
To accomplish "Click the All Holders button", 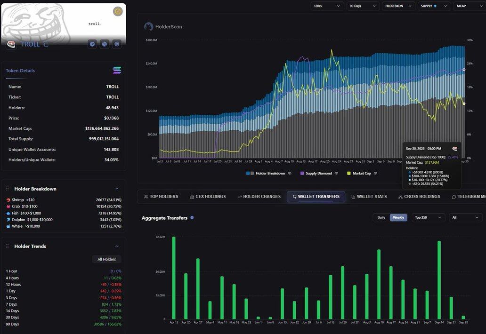I will click(106, 259).
